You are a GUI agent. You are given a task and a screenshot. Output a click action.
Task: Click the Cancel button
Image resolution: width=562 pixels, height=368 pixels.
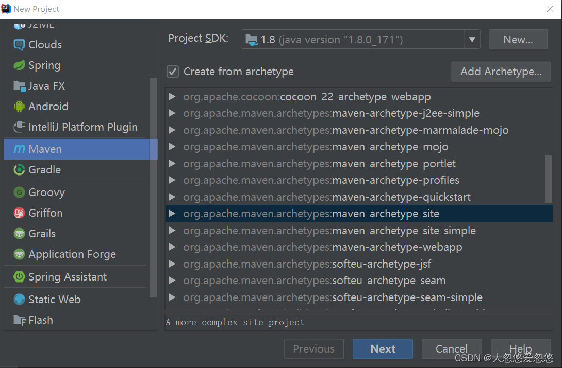[452, 348]
